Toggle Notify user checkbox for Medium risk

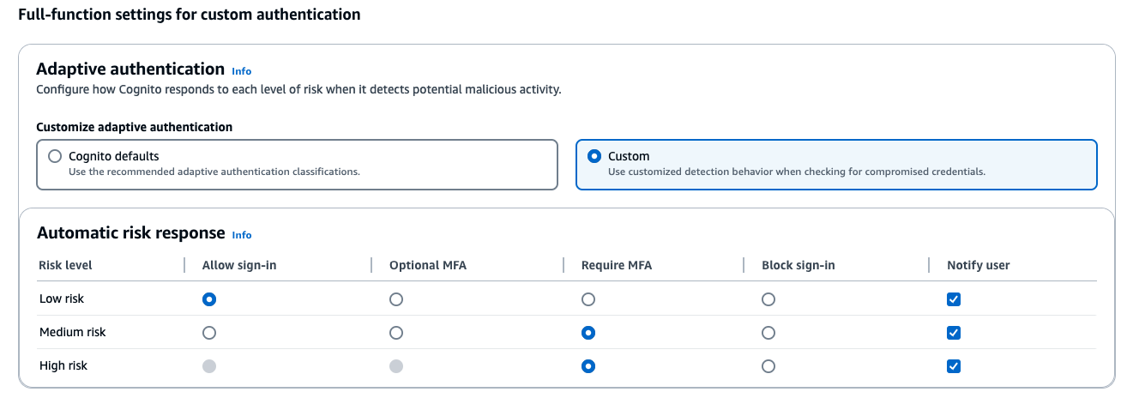coord(954,333)
